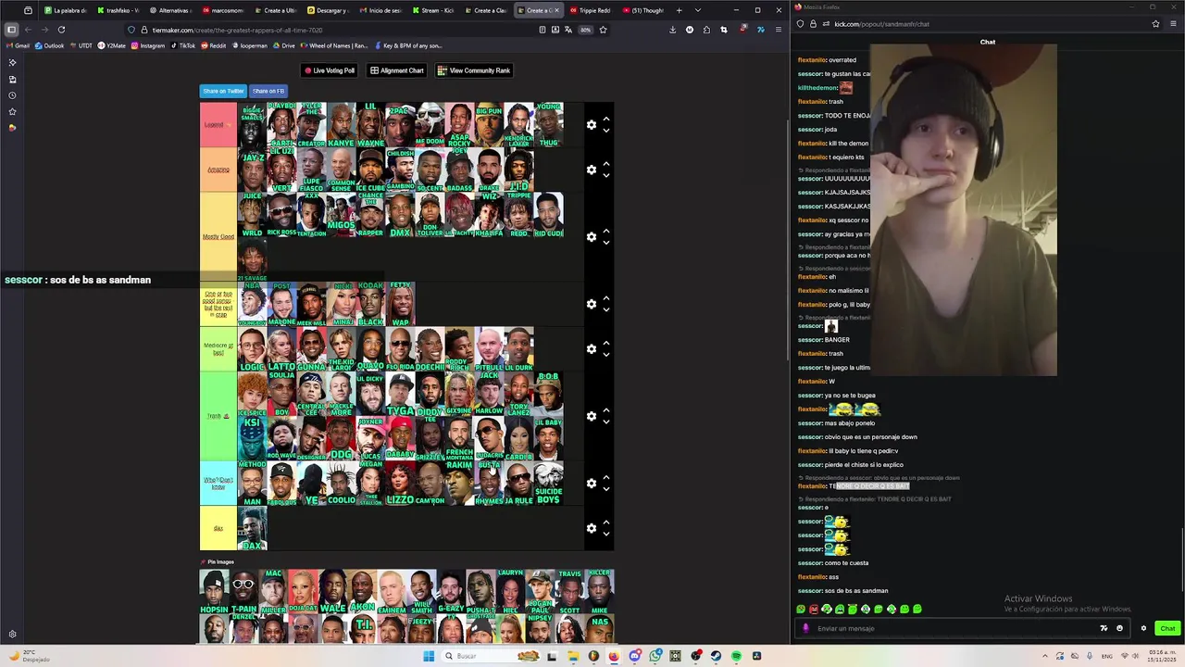
Task: Move Trash tier row up
Action: 606,410
